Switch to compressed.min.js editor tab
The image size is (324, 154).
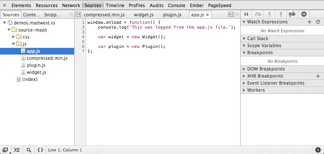(104, 14)
